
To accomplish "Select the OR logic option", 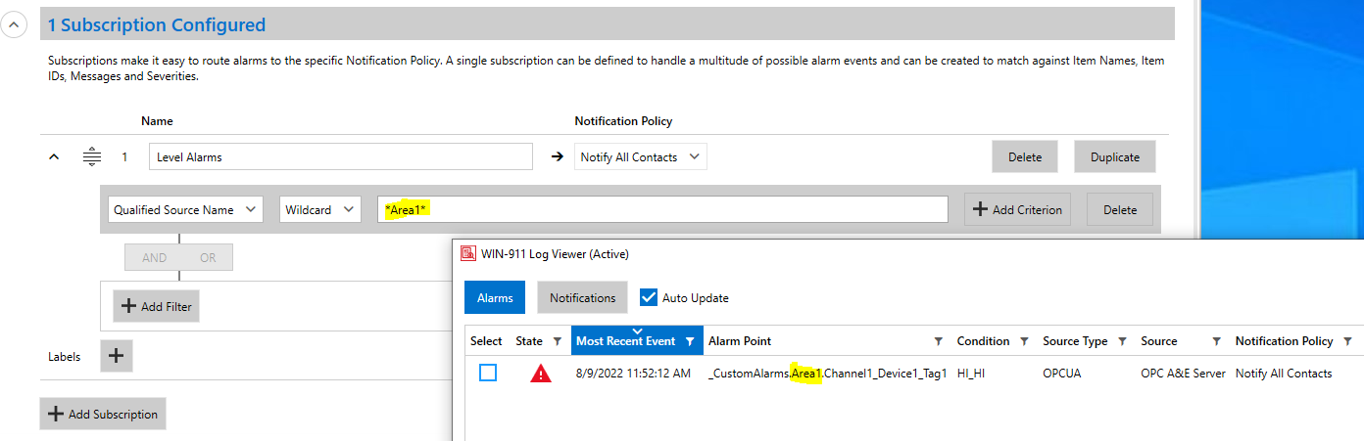I will point(207,257).
